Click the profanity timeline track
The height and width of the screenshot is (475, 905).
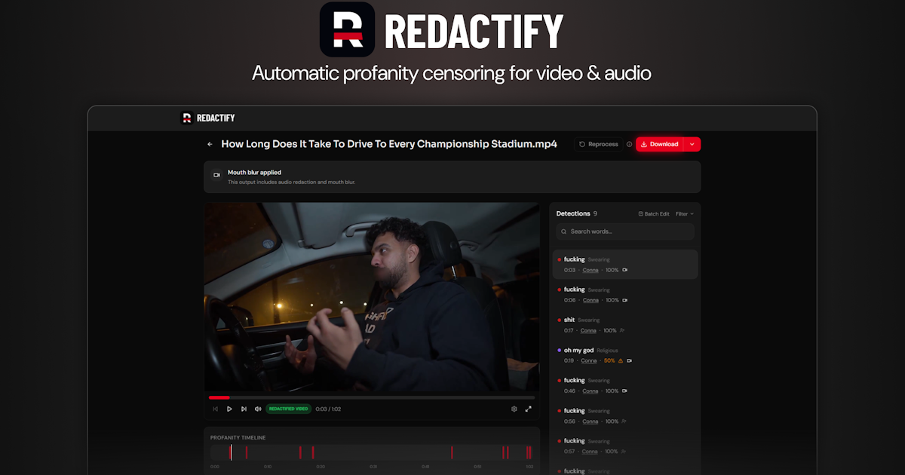372,452
